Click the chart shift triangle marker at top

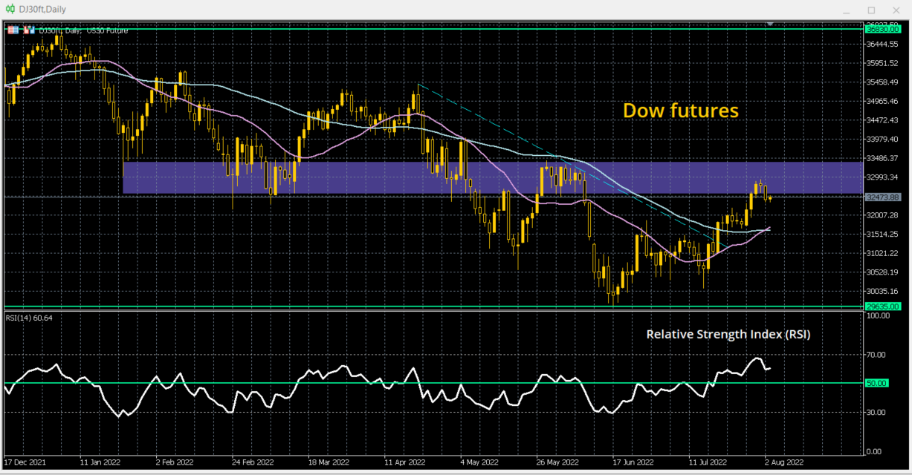[x=771, y=24]
